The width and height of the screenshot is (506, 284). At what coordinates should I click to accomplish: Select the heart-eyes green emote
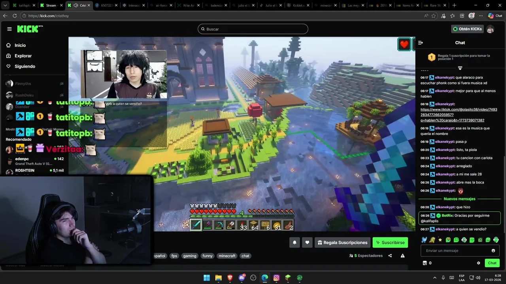pos(448,240)
